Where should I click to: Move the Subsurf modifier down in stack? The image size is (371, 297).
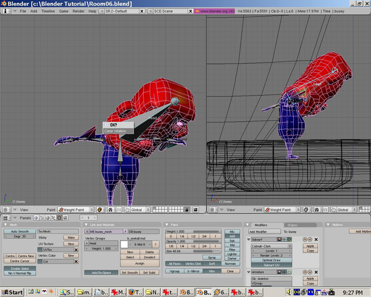[x=309, y=239]
